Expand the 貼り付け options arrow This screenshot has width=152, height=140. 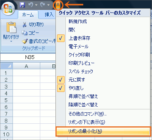click(11, 41)
